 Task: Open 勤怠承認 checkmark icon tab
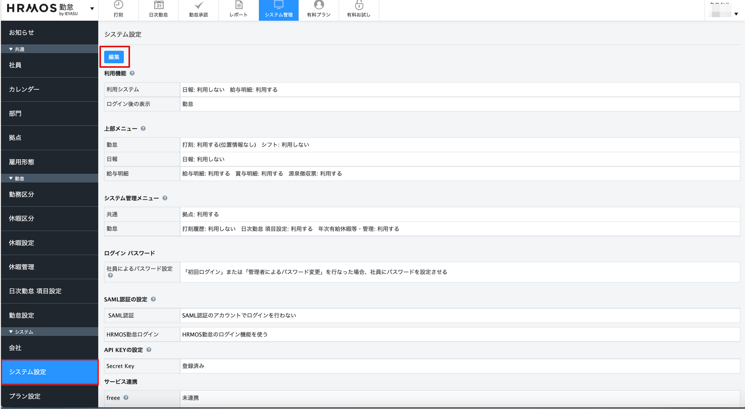click(x=199, y=10)
